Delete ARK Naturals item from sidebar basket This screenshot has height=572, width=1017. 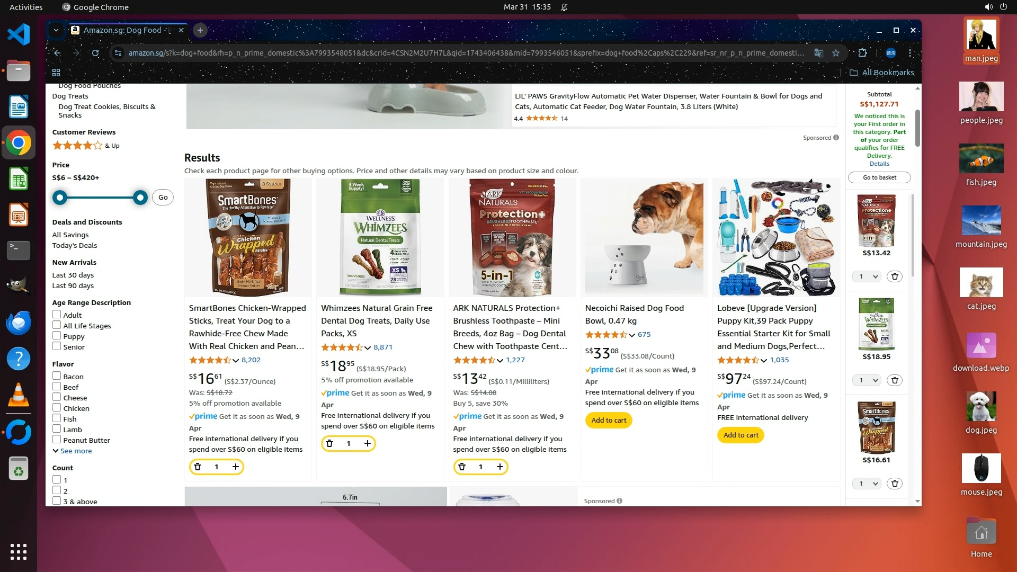tap(895, 276)
